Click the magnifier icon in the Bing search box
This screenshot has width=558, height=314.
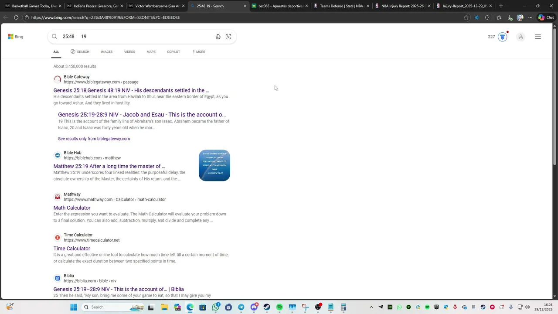point(54,37)
